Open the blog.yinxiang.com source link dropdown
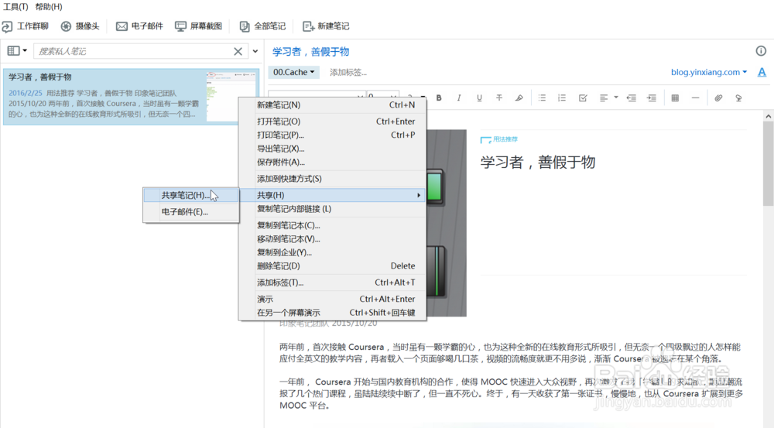The image size is (774, 428). (x=708, y=72)
